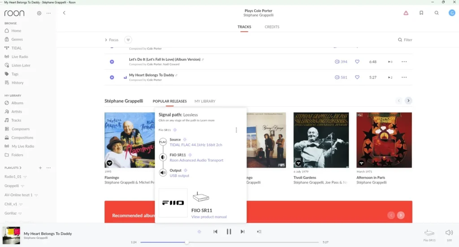Open My Live Radio in sidebar
This screenshot has width=459, height=247.
(x=20, y=146)
